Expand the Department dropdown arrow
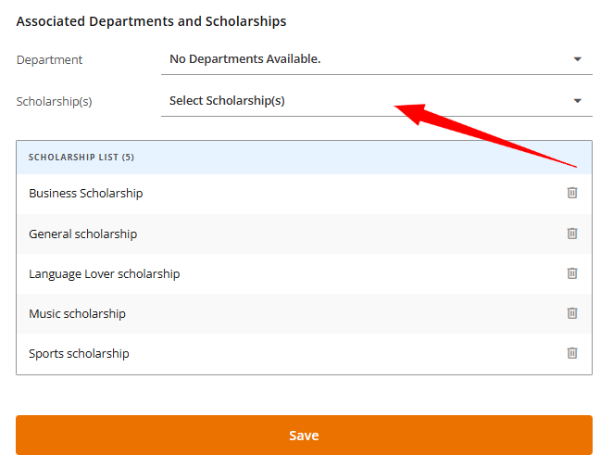 point(578,59)
